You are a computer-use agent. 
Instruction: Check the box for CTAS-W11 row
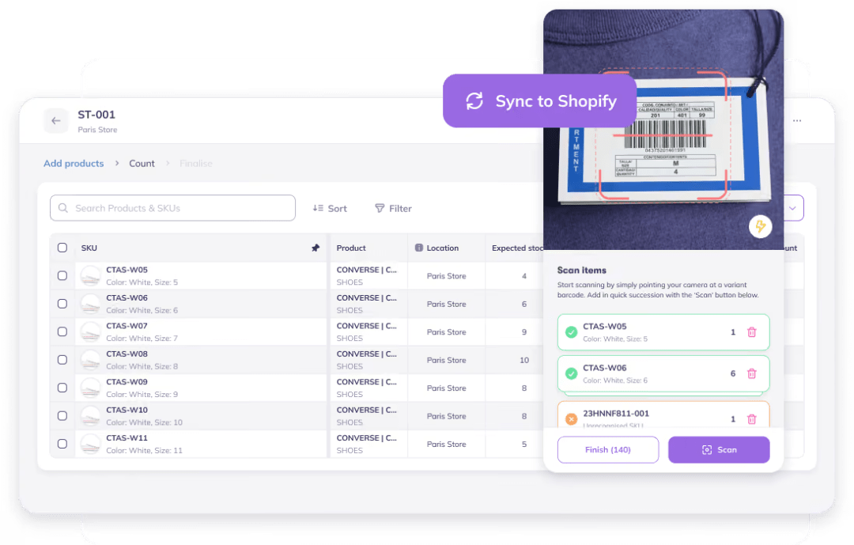(x=62, y=445)
